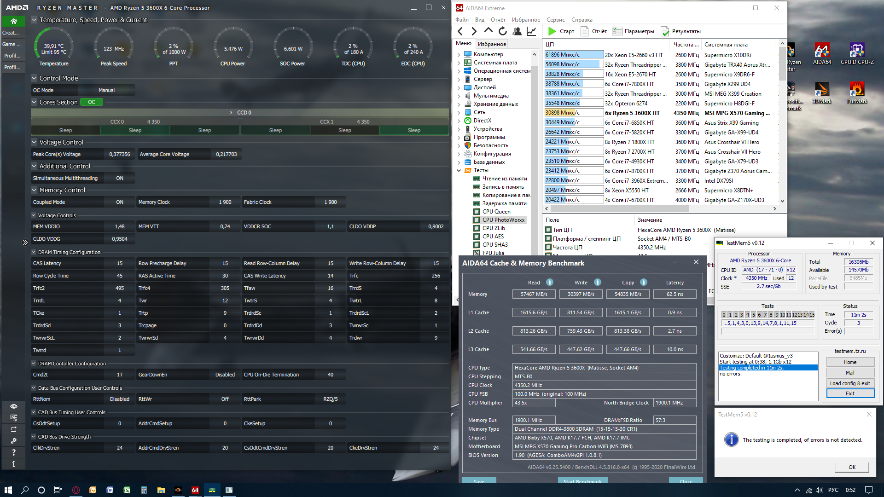The width and height of the screenshot is (884, 497).
Task: Toggle Coupled Mode ON setting
Action: [x=120, y=202]
